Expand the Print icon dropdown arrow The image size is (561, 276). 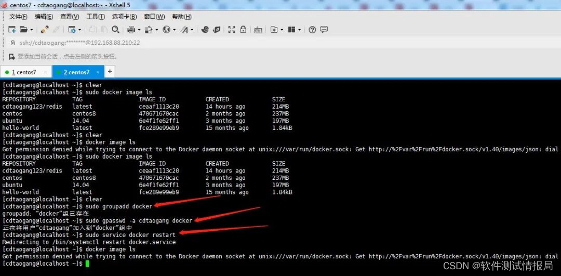click(139, 30)
